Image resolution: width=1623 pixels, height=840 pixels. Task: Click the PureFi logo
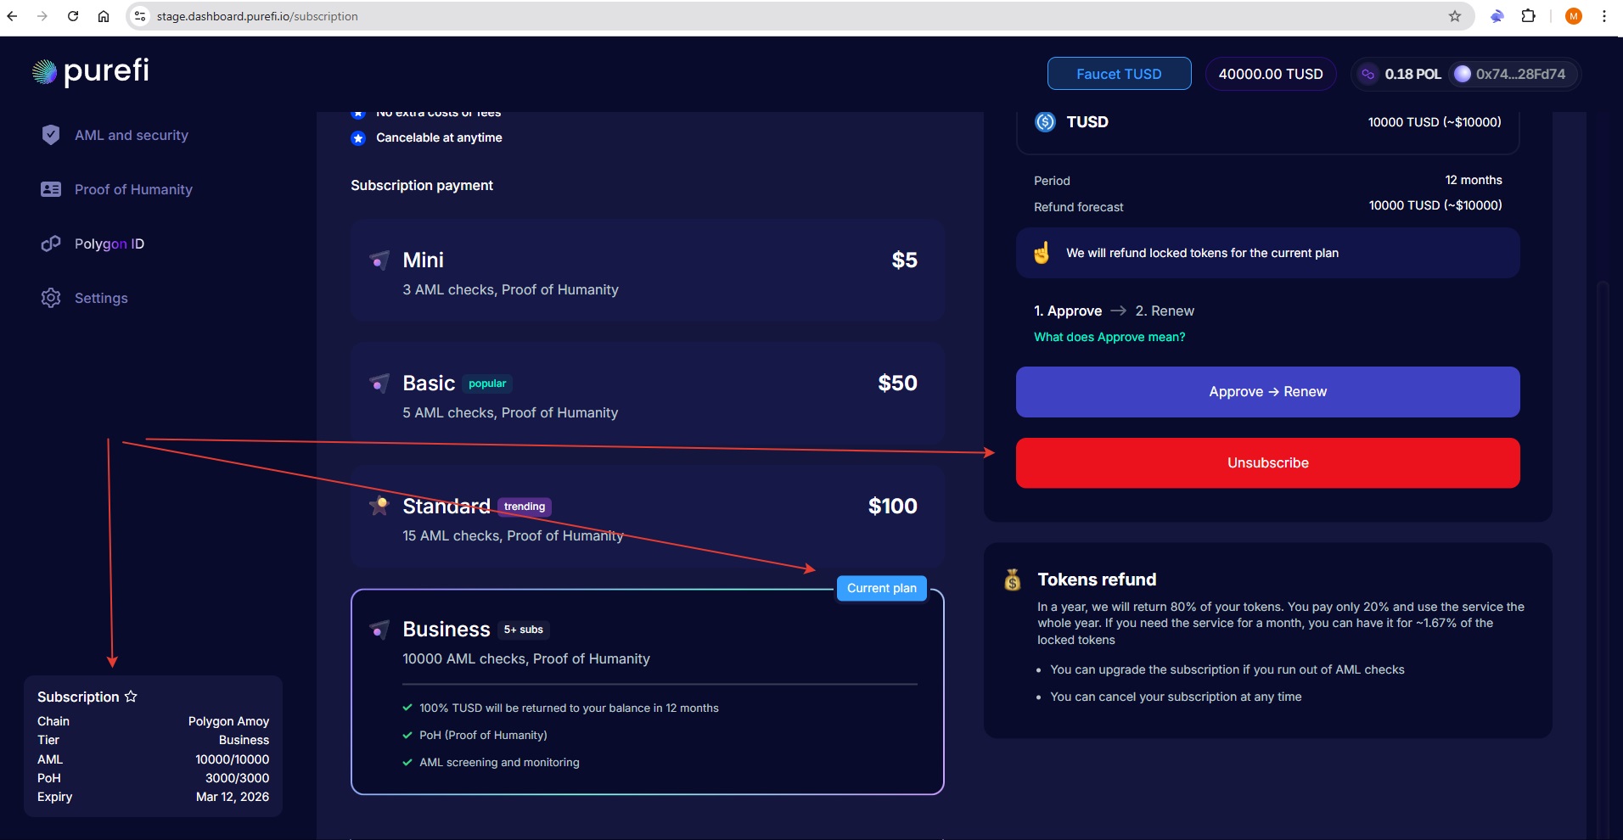pos(91,72)
